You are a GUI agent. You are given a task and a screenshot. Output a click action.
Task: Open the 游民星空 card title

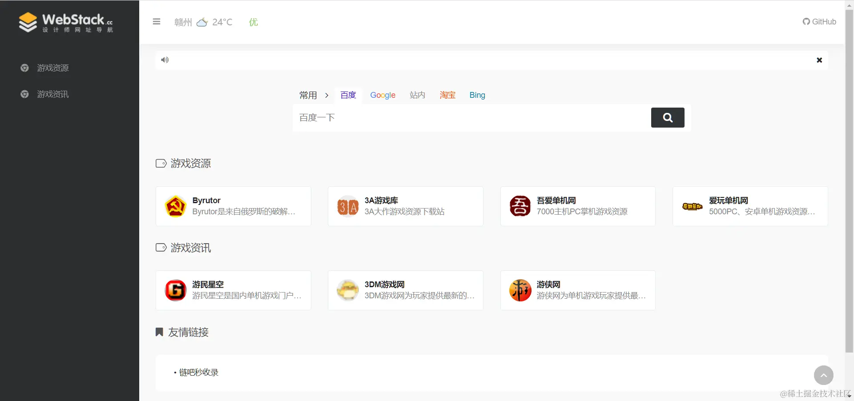tap(208, 285)
